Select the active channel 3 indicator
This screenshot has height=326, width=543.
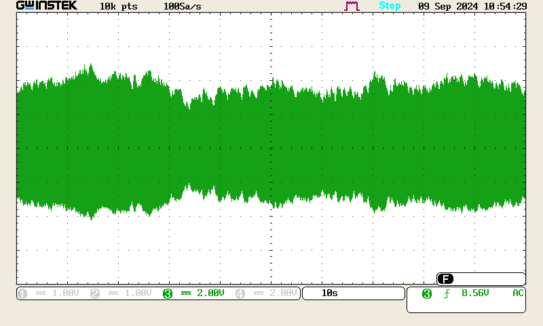tap(167, 293)
